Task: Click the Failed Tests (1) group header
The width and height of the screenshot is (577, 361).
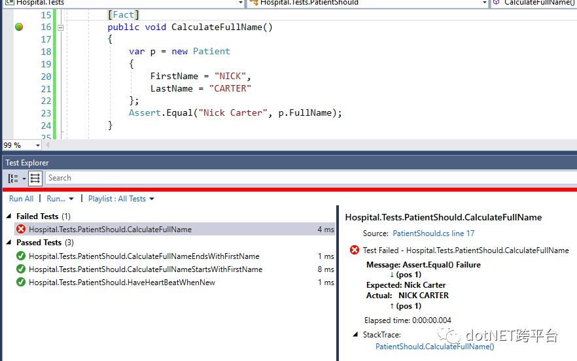Action: (43, 216)
